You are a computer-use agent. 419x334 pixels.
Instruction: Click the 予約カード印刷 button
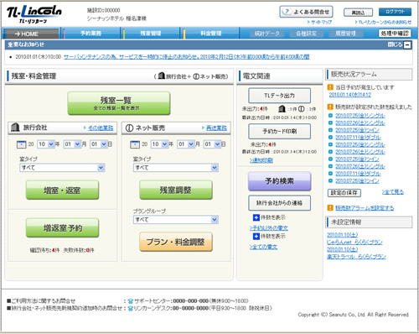pyautogui.click(x=279, y=131)
